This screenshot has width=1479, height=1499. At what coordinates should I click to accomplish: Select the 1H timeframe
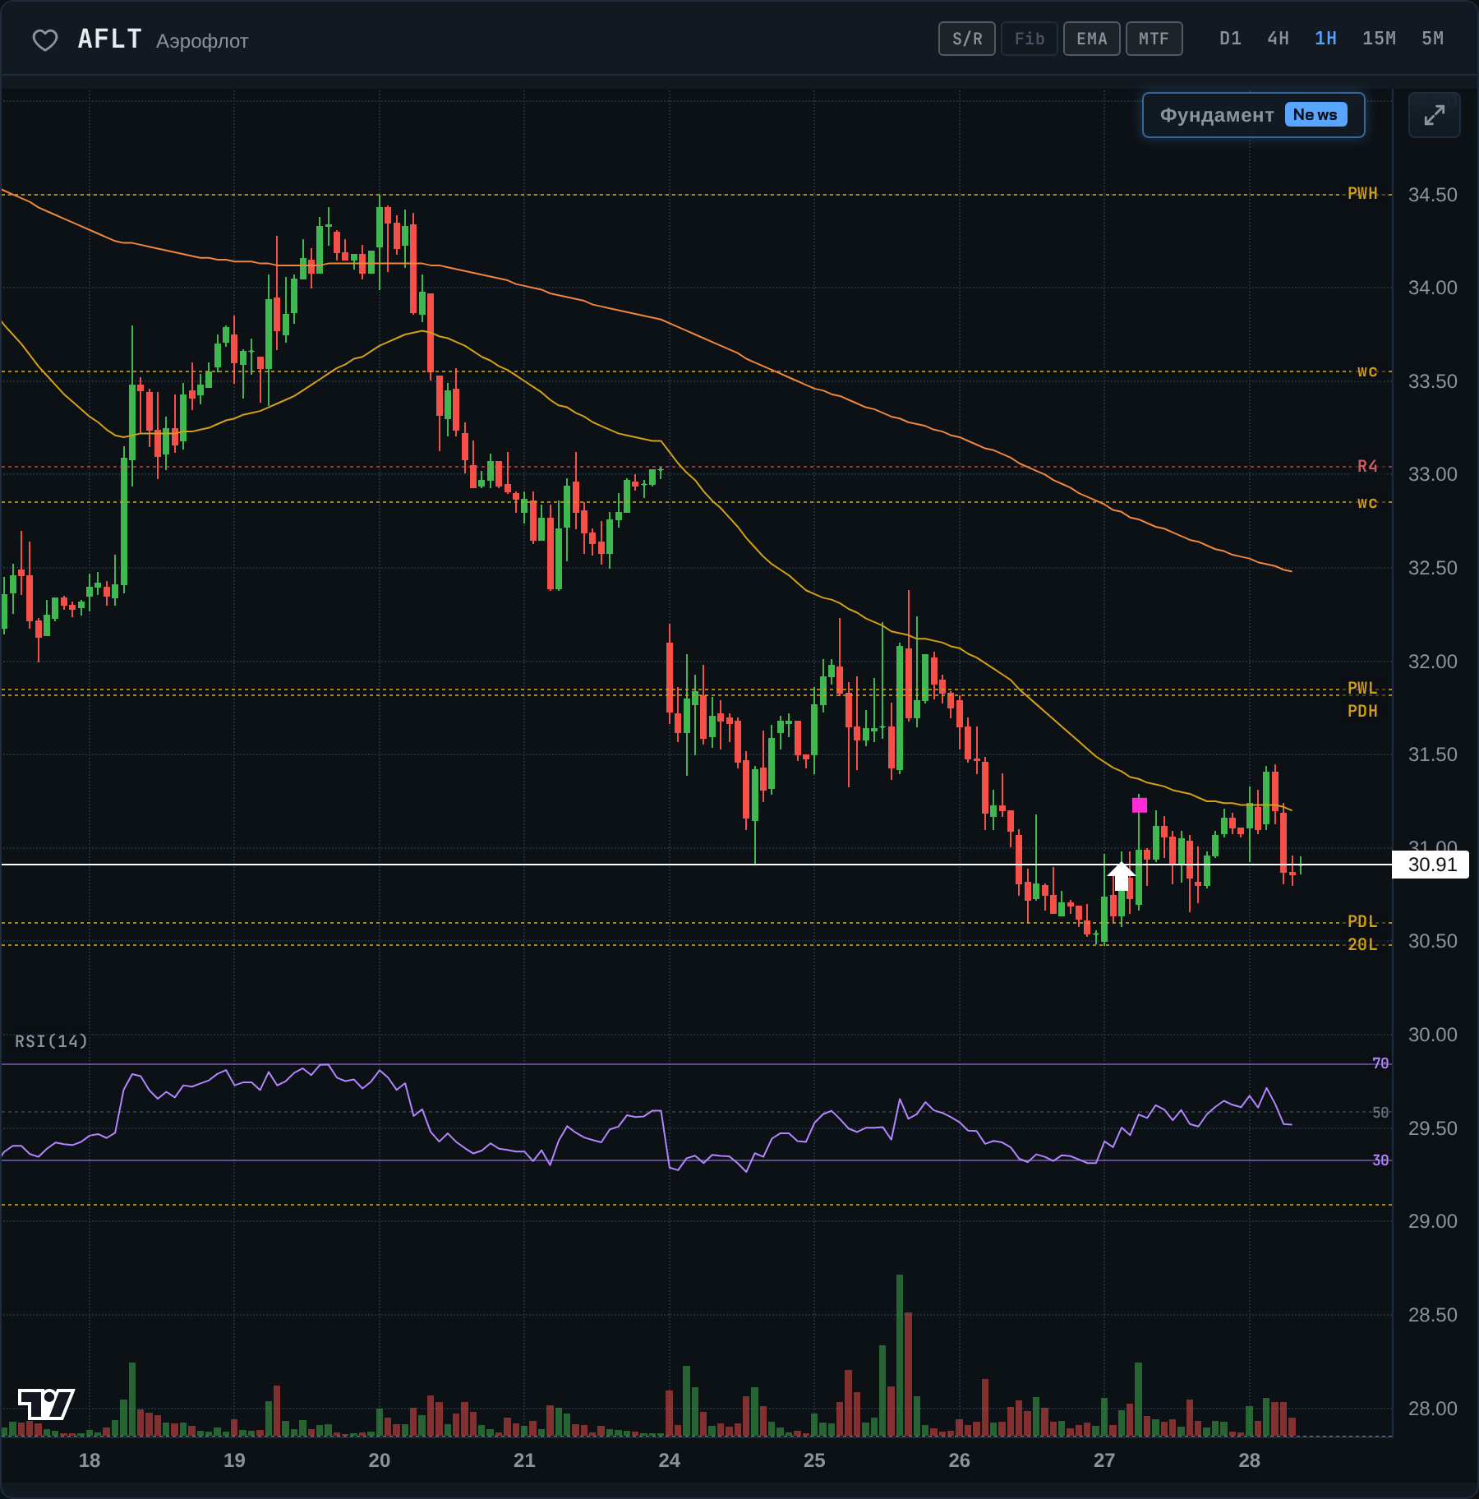pos(1325,39)
